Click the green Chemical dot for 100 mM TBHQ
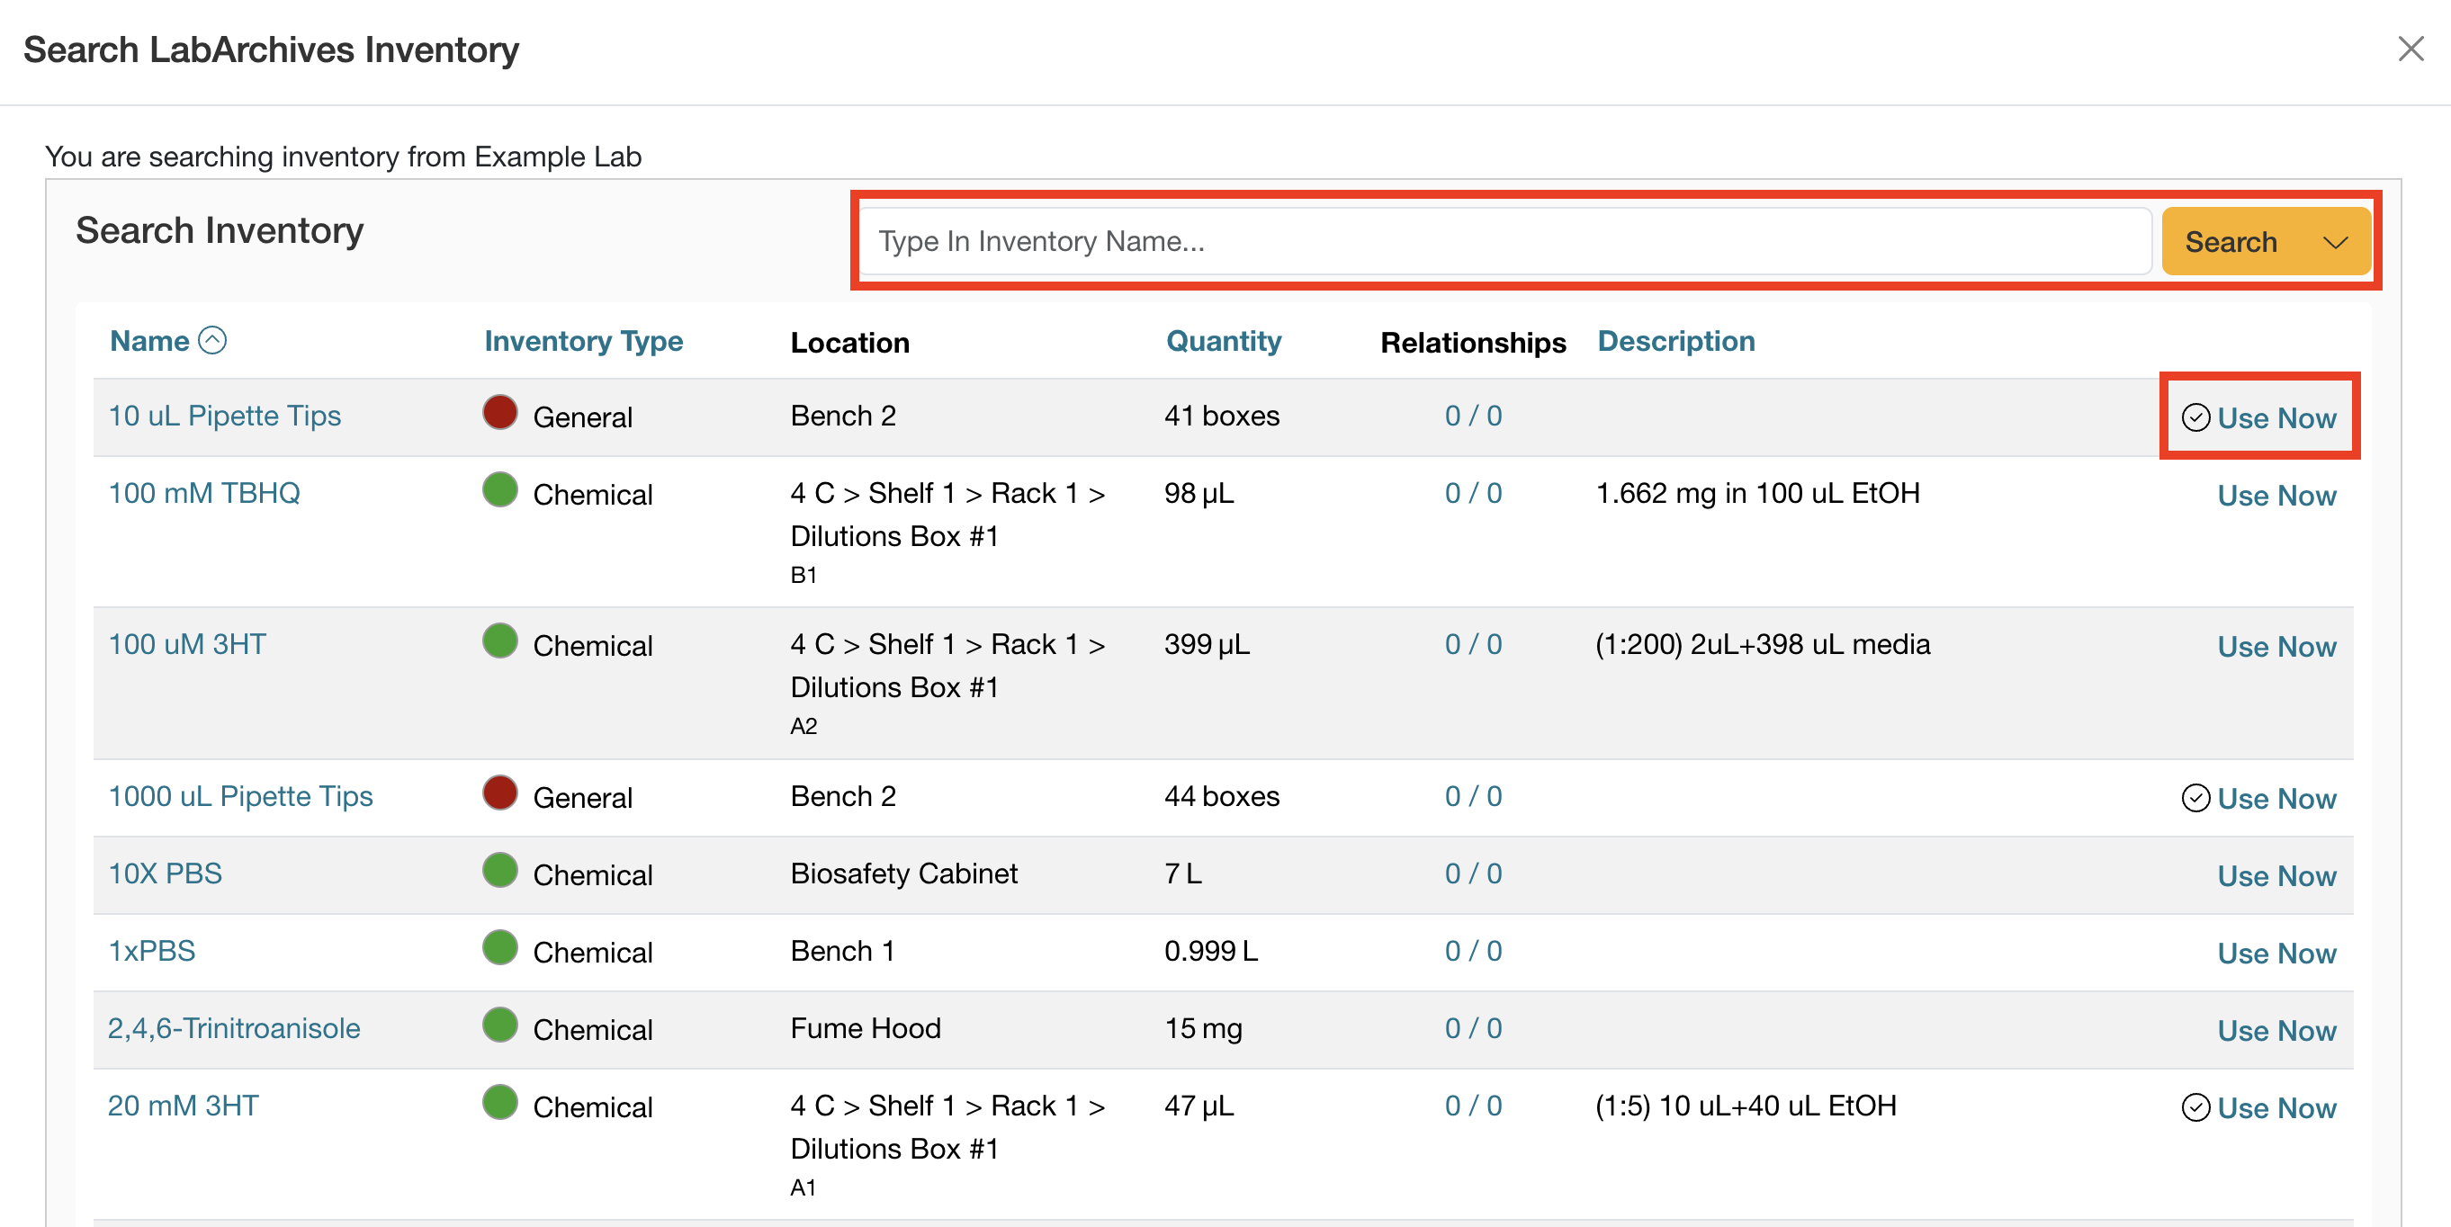This screenshot has height=1227, width=2451. pos(499,490)
